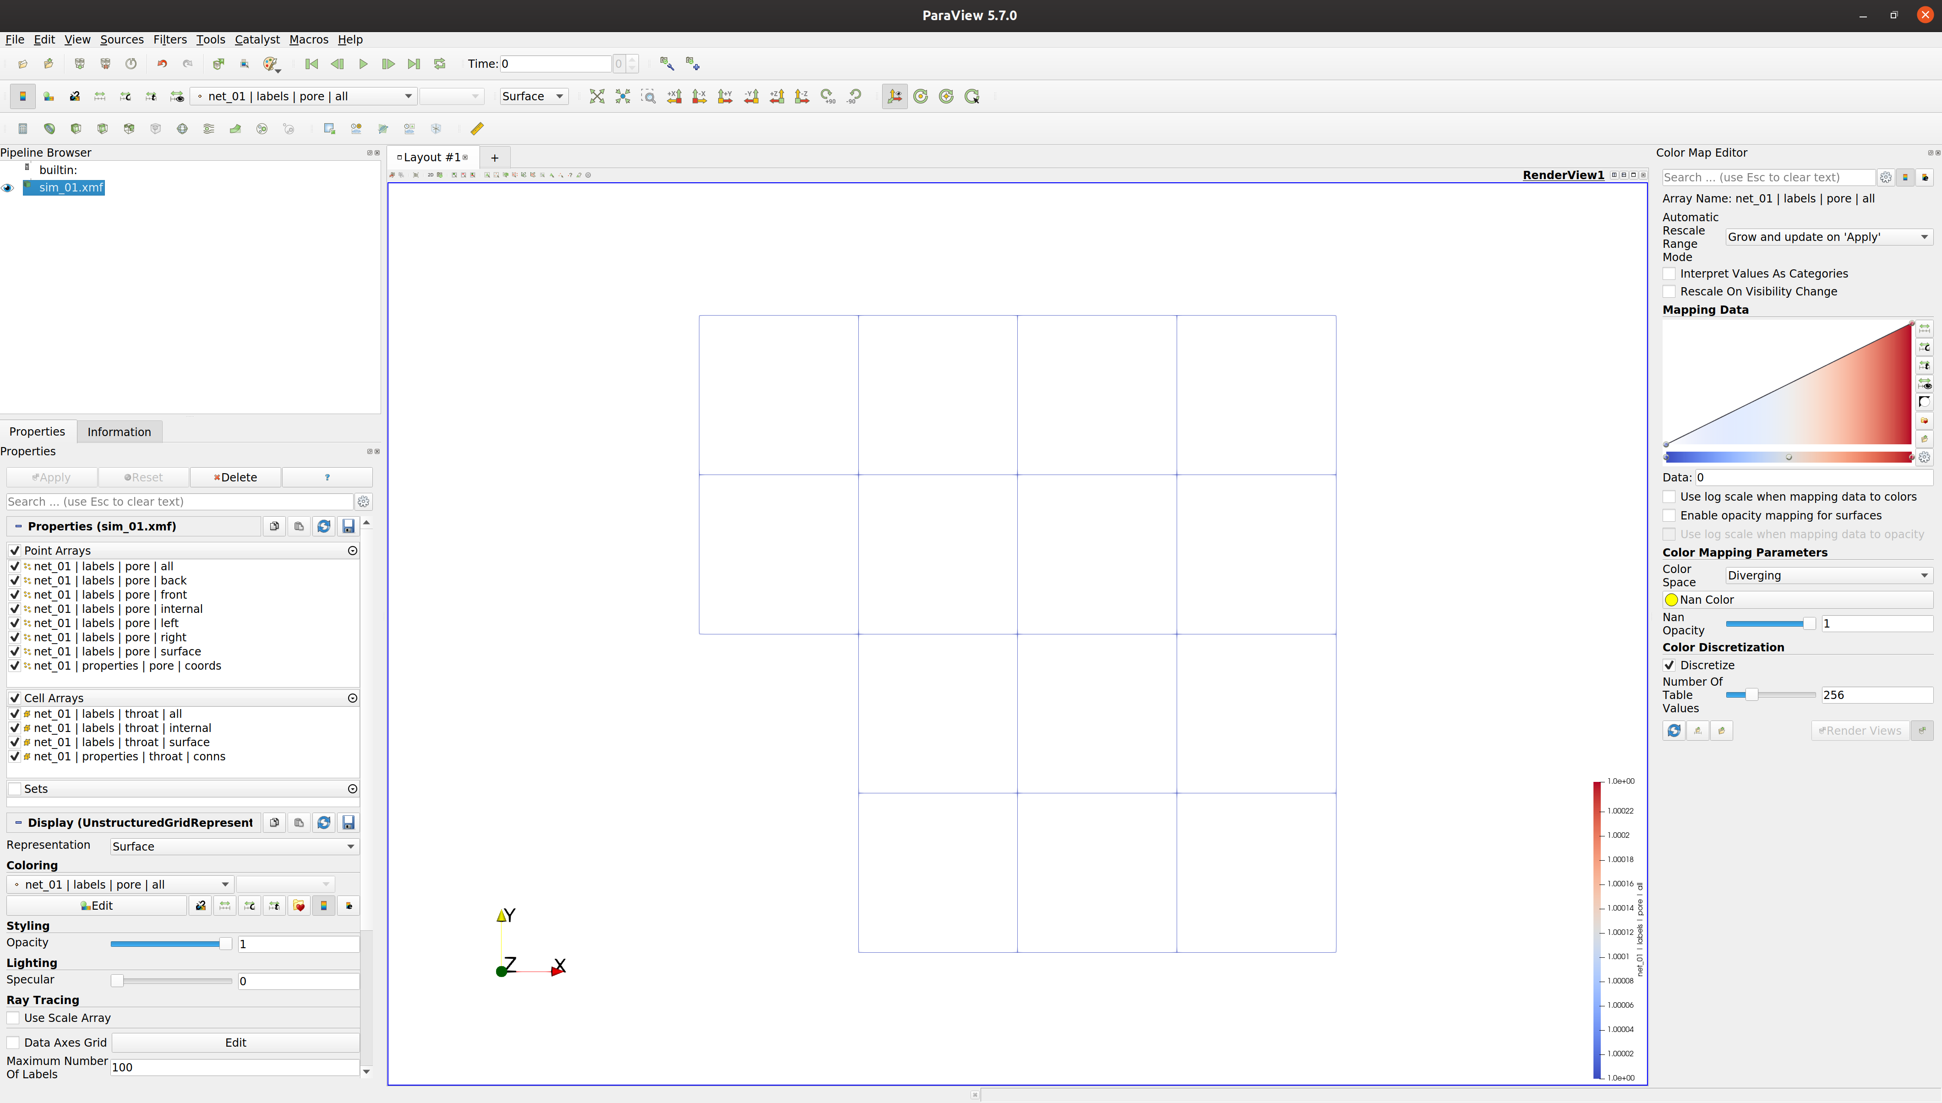The image size is (1942, 1103).
Task: Check Use log scale when mapping data to colors
Action: click(x=1669, y=496)
